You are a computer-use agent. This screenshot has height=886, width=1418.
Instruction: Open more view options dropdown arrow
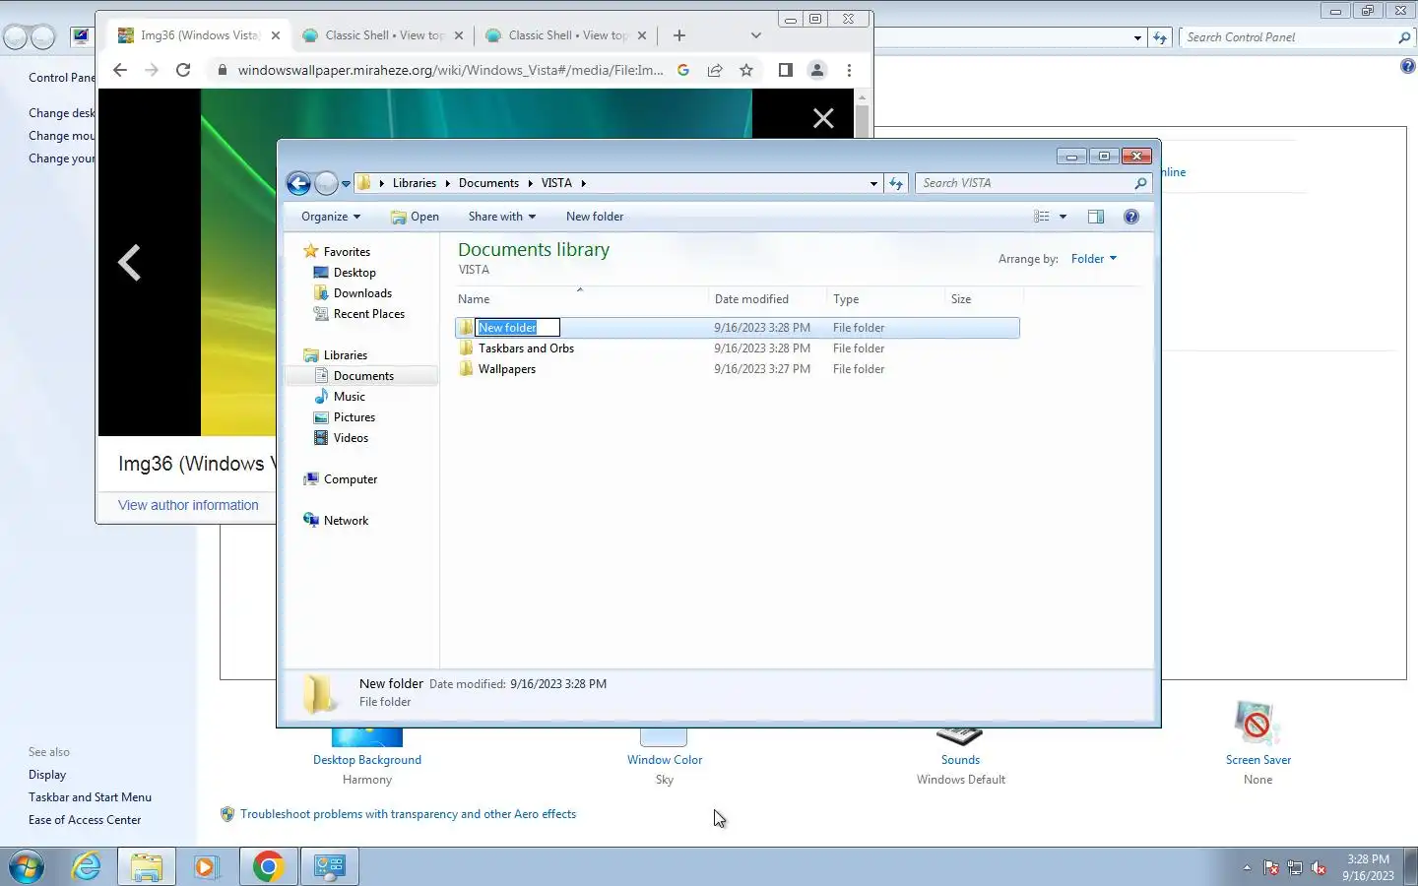click(1063, 217)
